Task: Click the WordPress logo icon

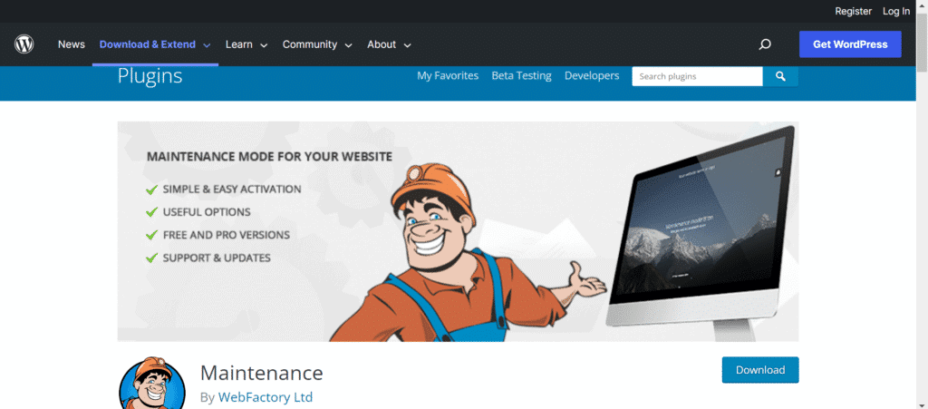Action: point(24,44)
